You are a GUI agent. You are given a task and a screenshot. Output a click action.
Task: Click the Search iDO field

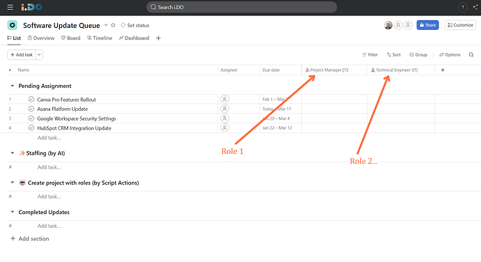[x=241, y=7]
